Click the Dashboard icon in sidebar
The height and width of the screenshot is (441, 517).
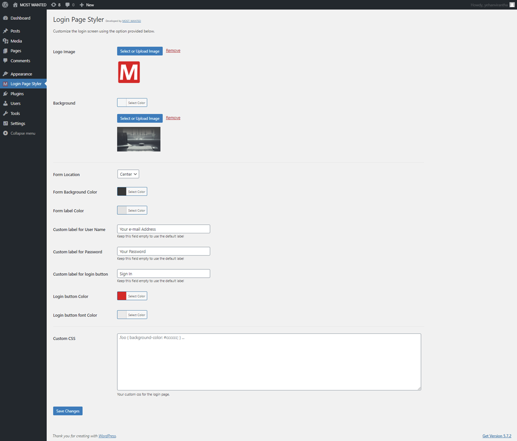pos(7,18)
